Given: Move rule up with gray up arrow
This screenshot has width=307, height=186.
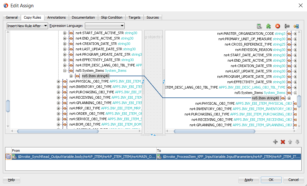Looking at the screenshot, I should pos(290,142).
